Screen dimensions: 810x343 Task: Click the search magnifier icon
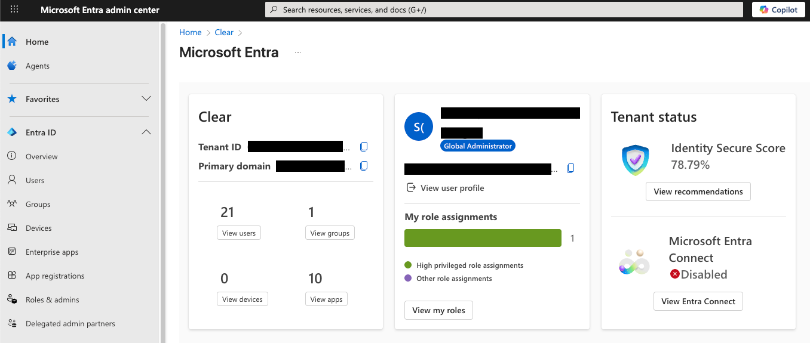coord(274,10)
